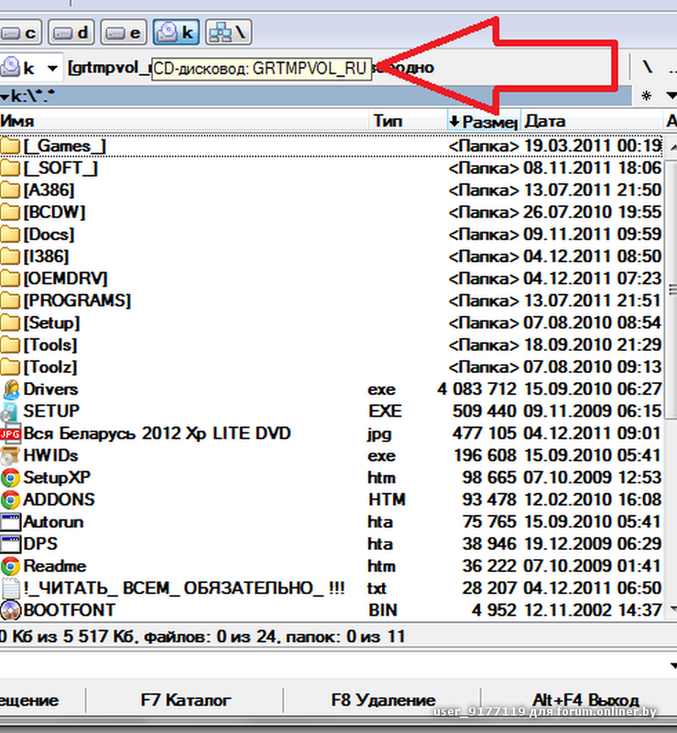Select the [PROGRAMS] folder icon

[x=10, y=301]
